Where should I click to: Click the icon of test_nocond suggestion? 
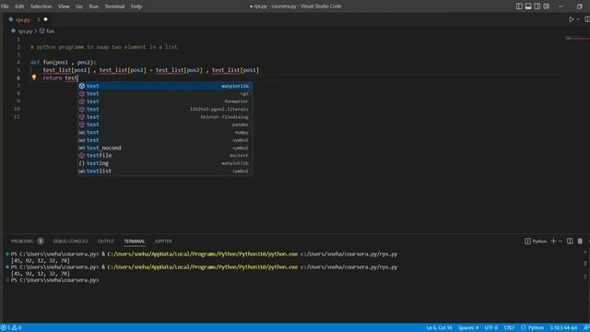82,148
